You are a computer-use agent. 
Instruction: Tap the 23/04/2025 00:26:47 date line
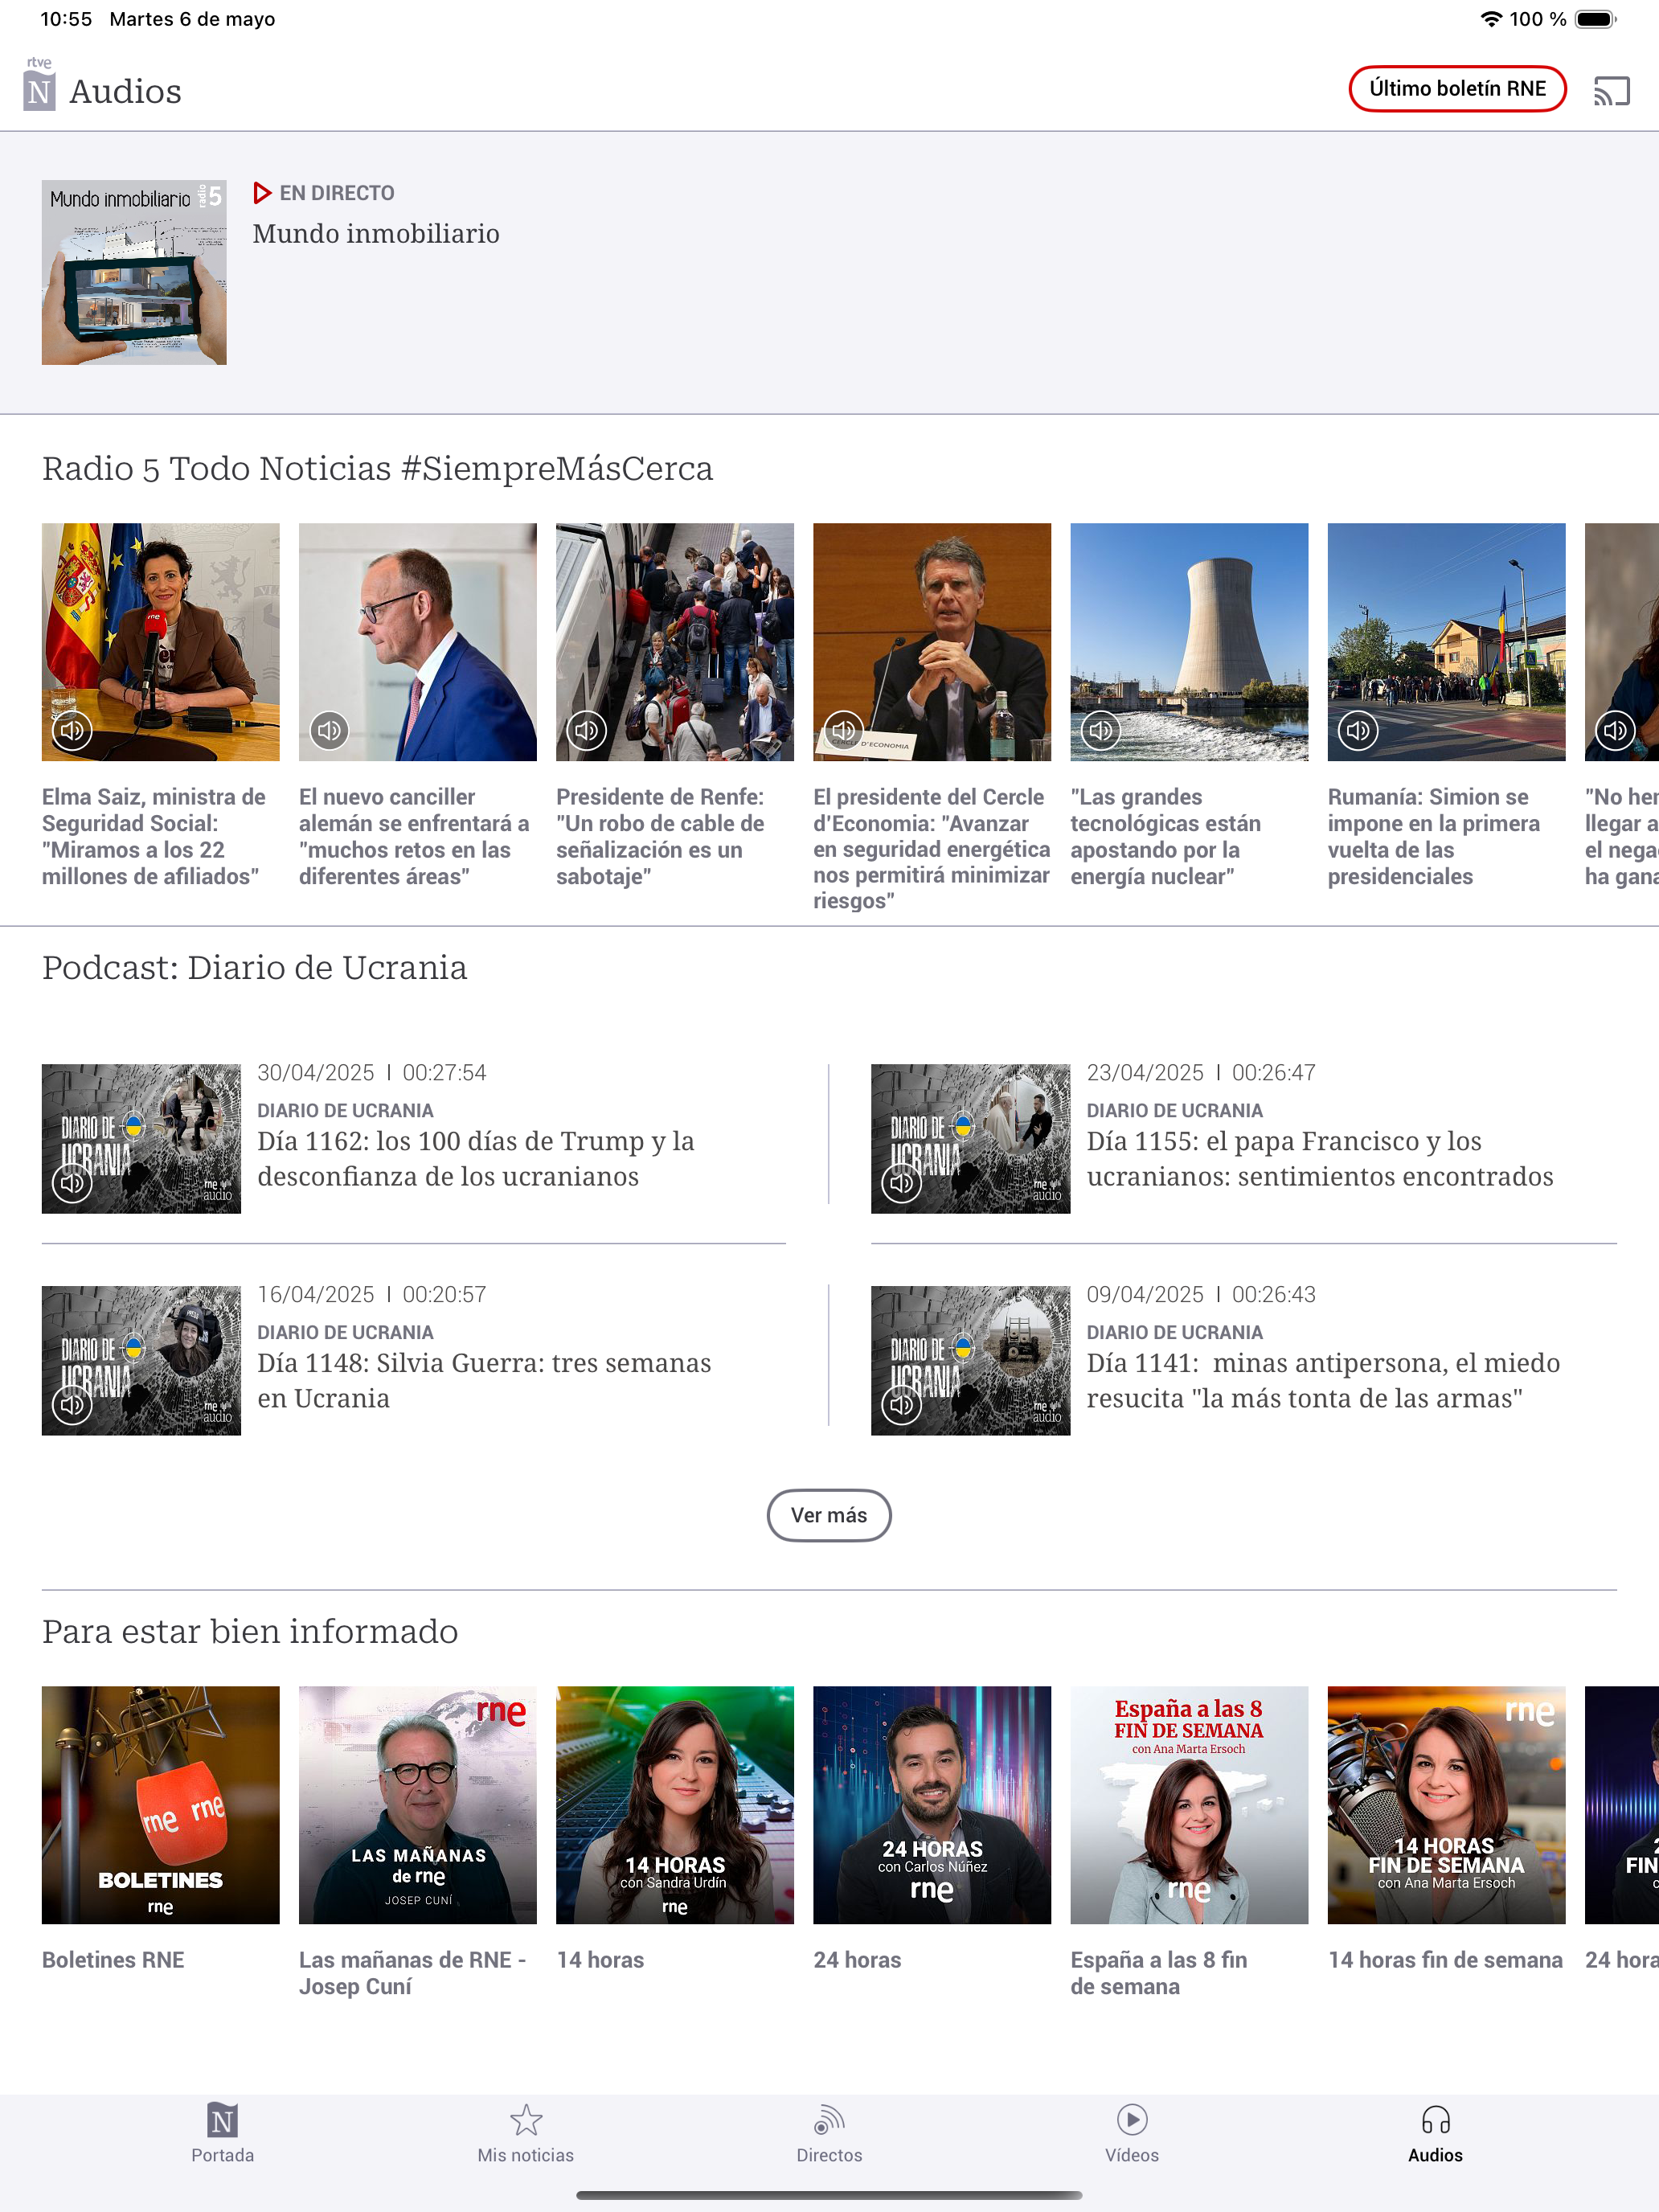(1201, 1073)
